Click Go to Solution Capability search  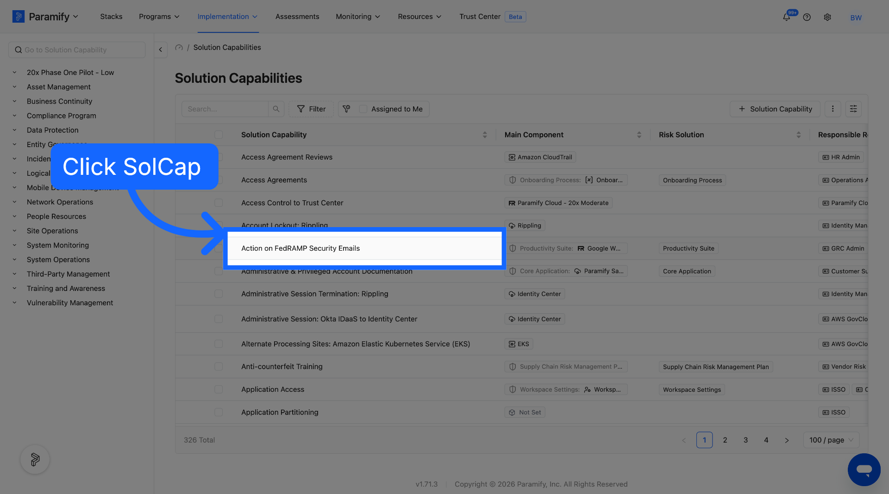pos(77,49)
